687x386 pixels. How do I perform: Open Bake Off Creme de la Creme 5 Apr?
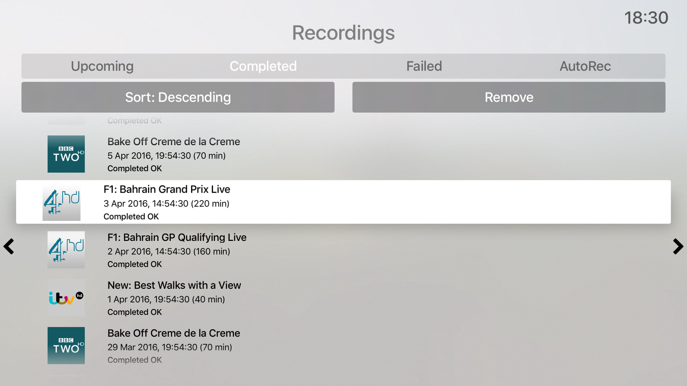(343, 154)
